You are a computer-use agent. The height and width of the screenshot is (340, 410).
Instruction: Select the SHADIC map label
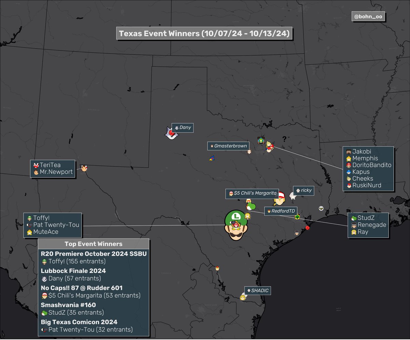coord(258,291)
